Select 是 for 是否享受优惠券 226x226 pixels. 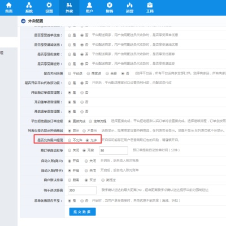point(69,54)
